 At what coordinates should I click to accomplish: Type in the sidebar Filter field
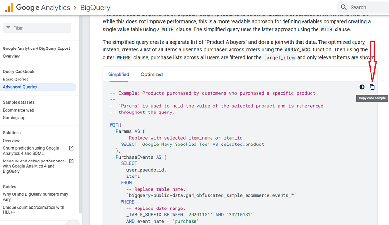point(41,28)
